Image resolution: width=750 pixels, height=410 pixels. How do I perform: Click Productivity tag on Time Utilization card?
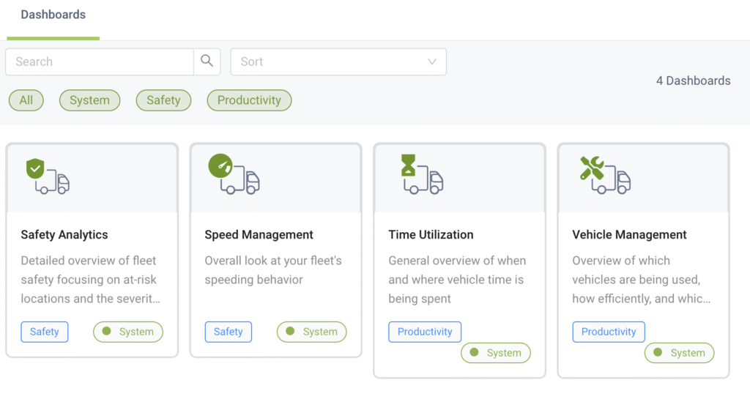425,332
